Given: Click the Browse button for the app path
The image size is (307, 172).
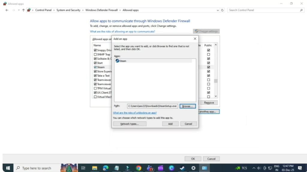Looking at the screenshot, I should click(187, 106).
